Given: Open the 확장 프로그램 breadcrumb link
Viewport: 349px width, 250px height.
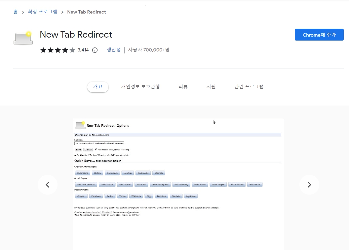Looking at the screenshot, I should pos(42,12).
